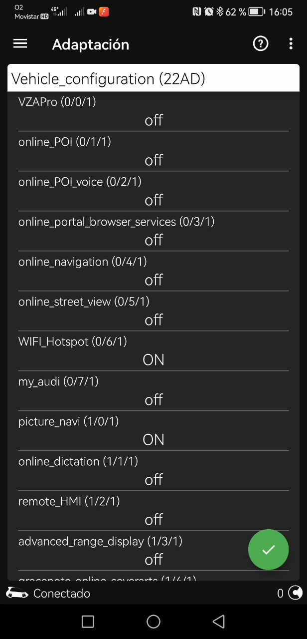Open online_navigation off value selector
The width and height of the screenshot is (307, 639).
(x=153, y=280)
